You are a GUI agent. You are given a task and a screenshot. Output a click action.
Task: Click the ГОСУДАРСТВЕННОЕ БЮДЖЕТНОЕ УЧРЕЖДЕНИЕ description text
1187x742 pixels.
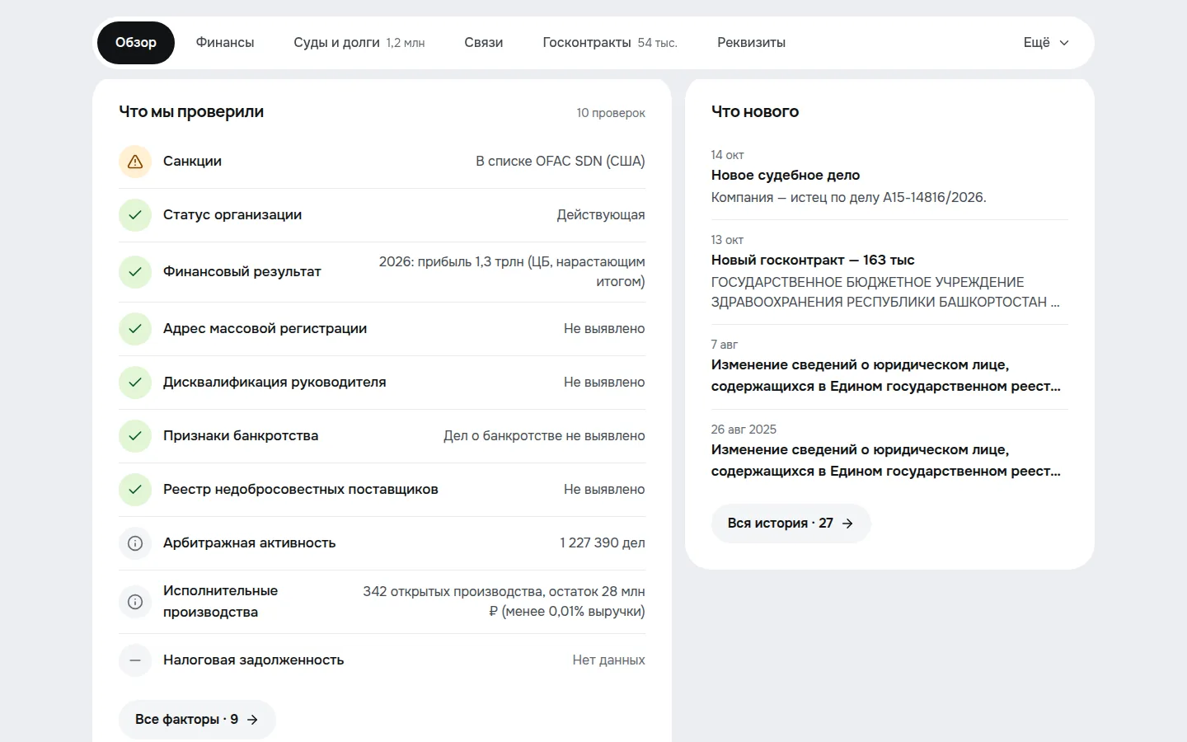(x=885, y=293)
